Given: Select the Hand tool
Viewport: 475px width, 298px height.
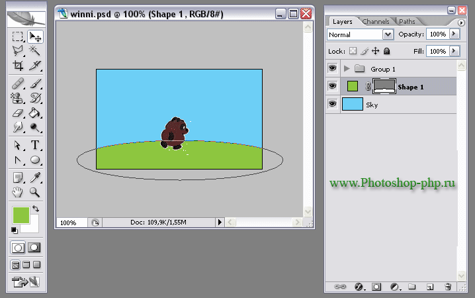Looking at the screenshot, I should tap(18, 192).
